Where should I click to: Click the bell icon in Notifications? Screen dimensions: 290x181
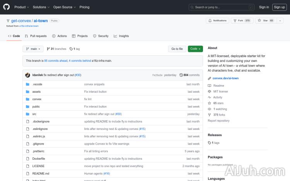coord(210,20)
